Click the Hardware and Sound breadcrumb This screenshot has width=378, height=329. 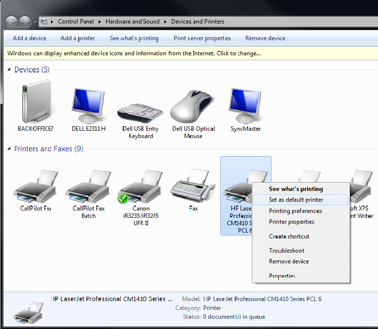click(133, 22)
